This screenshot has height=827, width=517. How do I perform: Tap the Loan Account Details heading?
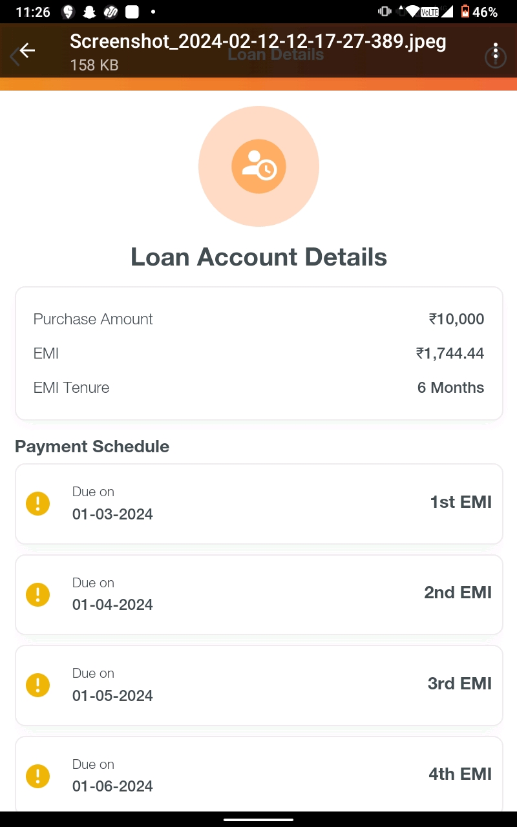click(258, 257)
